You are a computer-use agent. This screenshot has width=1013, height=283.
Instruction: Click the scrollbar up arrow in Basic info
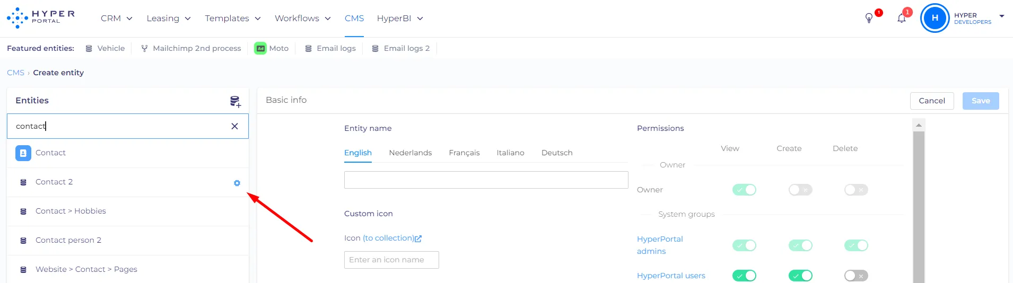click(x=919, y=125)
